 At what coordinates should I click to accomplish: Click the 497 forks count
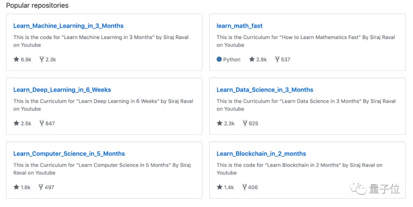pos(49,187)
